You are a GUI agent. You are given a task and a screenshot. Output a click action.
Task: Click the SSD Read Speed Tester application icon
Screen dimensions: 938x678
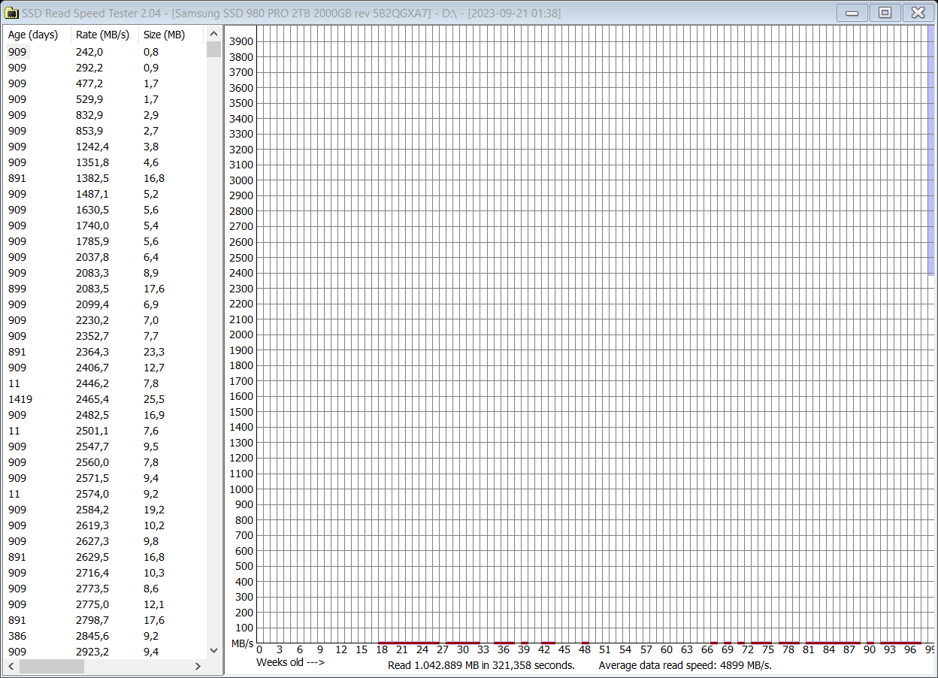(12, 12)
